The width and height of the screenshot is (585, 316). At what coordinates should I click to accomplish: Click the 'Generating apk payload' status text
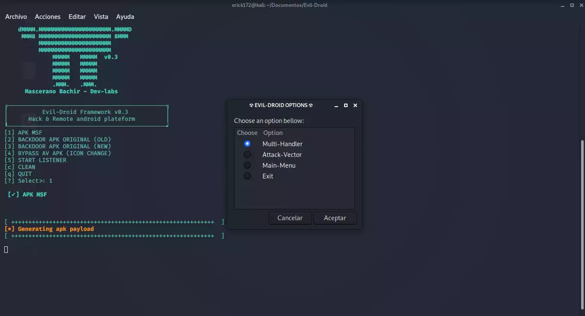click(x=56, y=229)
